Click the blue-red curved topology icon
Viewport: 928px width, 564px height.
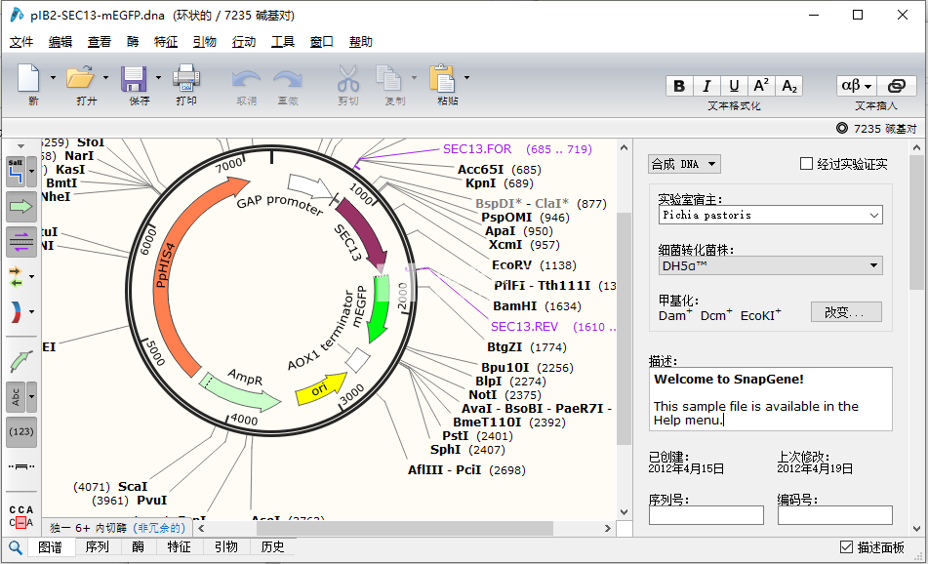tap(16, 311)
